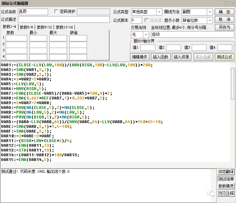
Task: Click row 2 参数 name field
Action: point(16,45)
